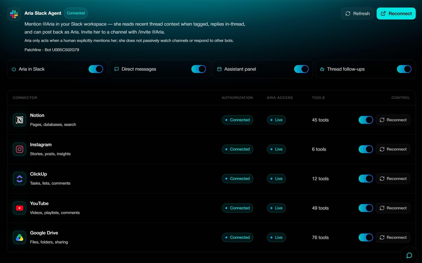Click the AUTHORIZATION column header

237,98
